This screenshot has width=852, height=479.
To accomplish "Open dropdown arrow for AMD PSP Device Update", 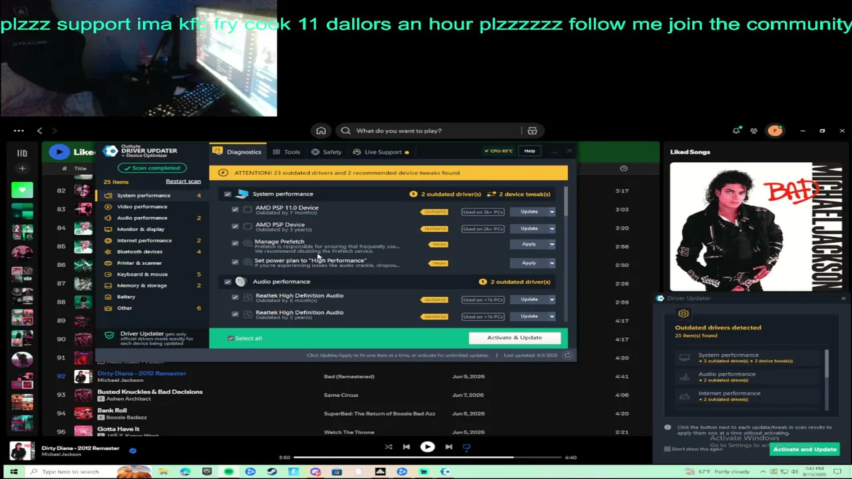I will [x=552, y=228].
